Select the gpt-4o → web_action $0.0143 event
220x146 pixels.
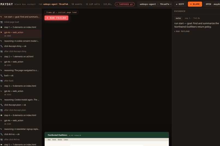(x=21, y=93)
